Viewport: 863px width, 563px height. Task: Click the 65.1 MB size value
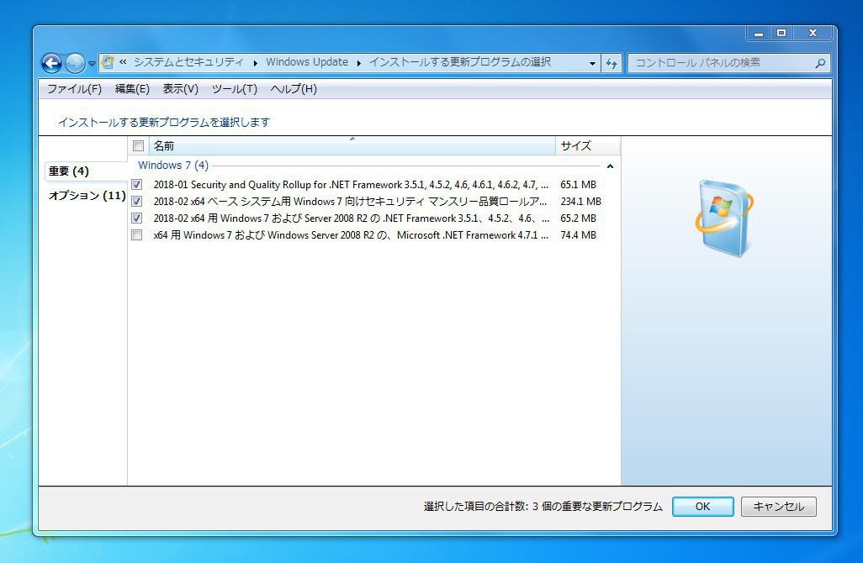pos(578,185)
